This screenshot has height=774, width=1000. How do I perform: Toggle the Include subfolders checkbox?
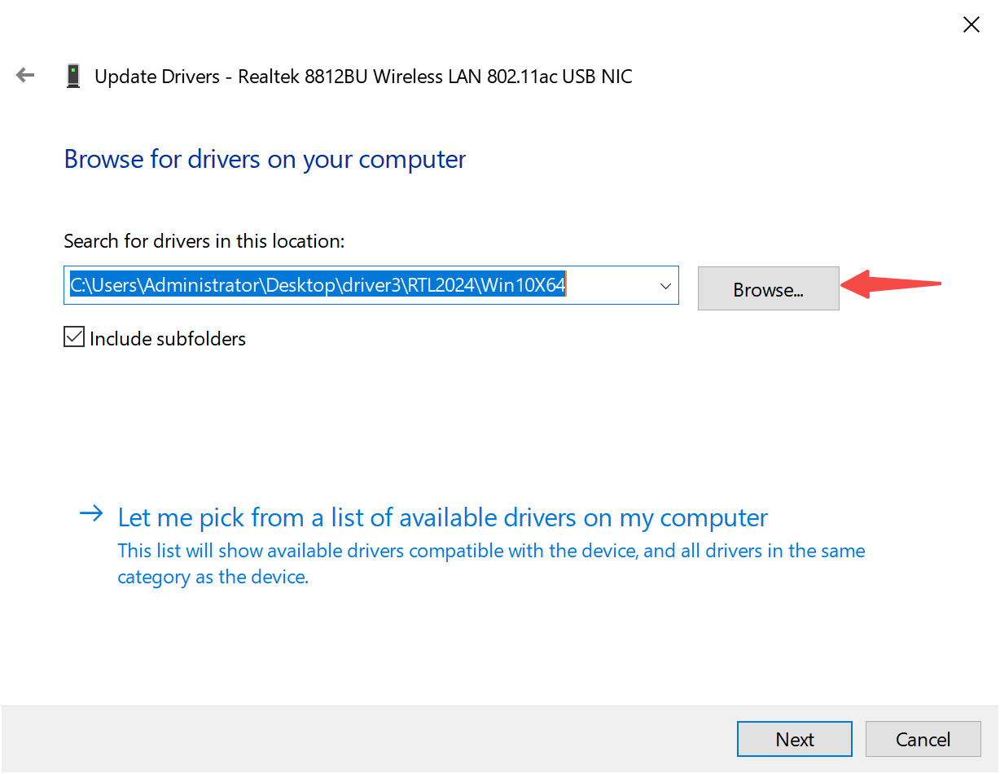[74, 337]
